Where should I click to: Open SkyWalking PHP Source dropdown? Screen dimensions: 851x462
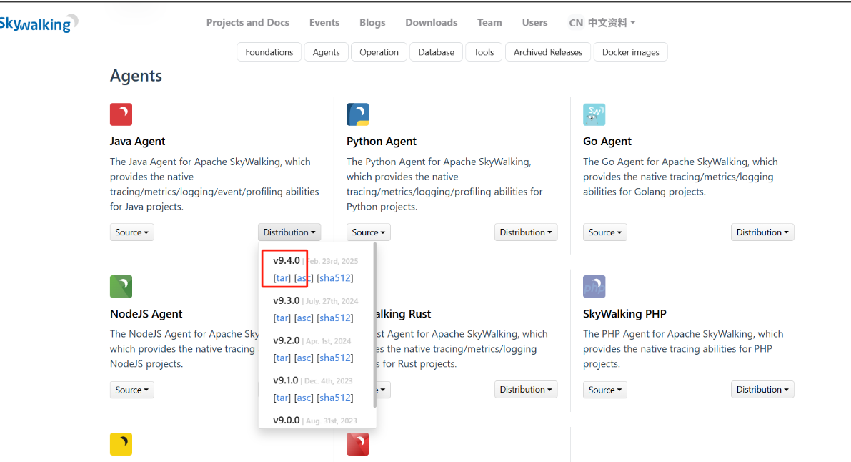(605, 390)
